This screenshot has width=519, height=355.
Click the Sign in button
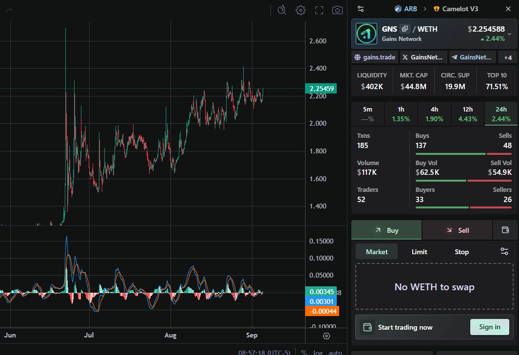coord(490,327)
